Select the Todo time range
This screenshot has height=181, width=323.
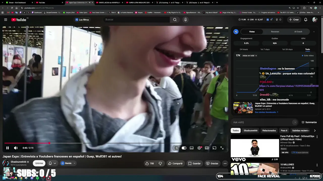[307, 50]
